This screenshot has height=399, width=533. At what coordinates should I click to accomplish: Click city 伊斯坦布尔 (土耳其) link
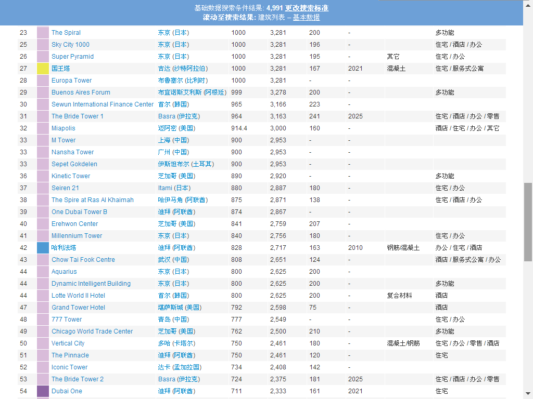coord(186,164)
